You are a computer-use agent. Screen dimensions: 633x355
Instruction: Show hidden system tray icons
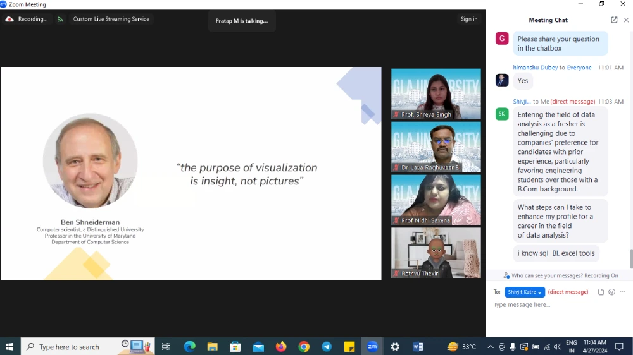coord(491,347)
